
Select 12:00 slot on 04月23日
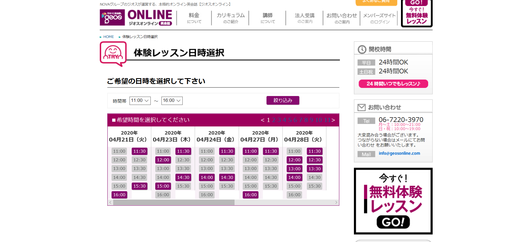163,160
